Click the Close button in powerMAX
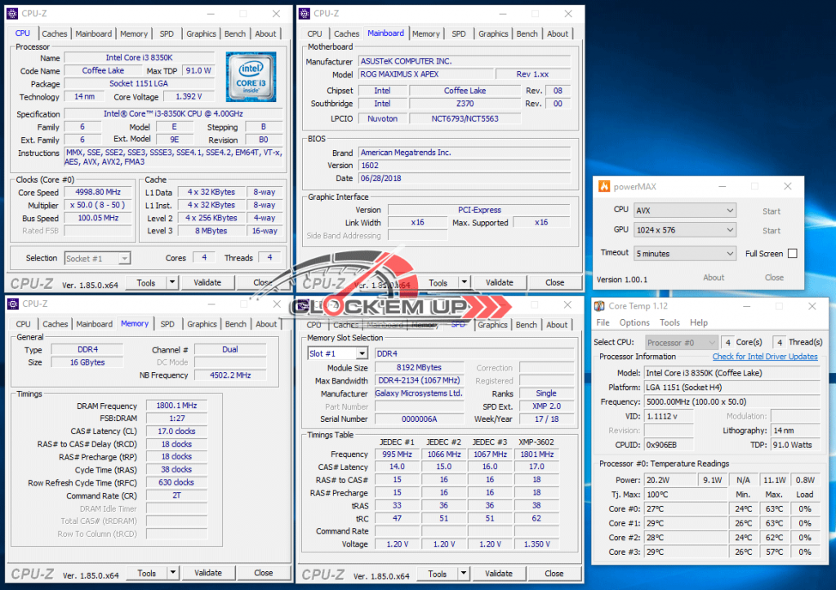 [774, 277]
